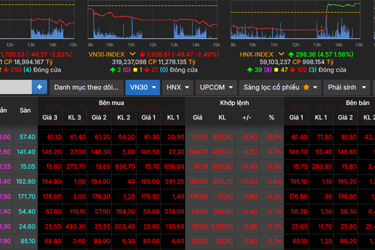The image size is (375, 250).
Task: Select matched price 146.70 cell
Action: coord(199,152)
